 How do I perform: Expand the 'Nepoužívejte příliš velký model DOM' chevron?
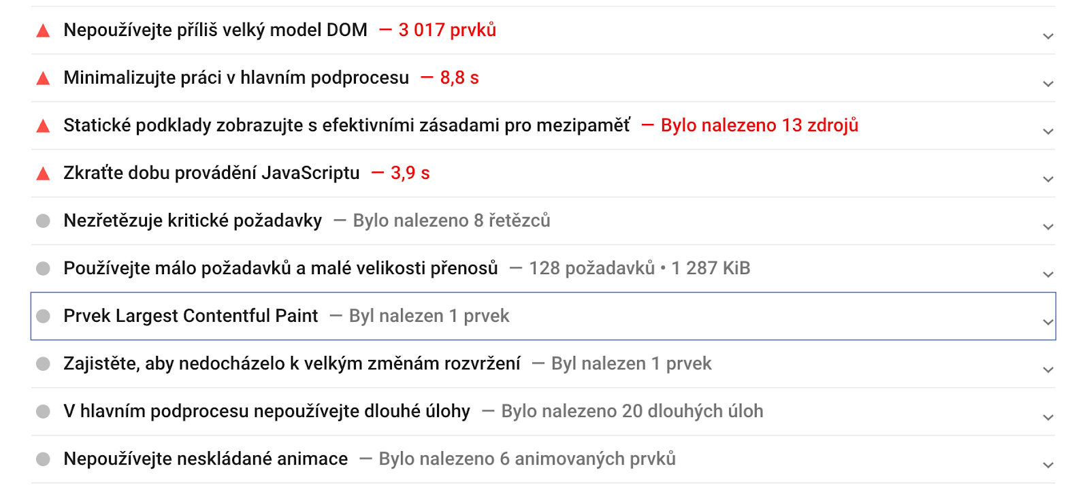point(1048,36)
